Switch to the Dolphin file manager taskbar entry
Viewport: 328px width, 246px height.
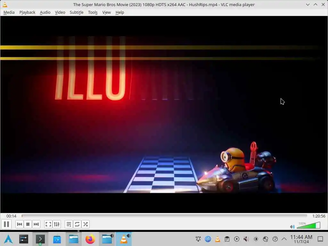[74, 239]
